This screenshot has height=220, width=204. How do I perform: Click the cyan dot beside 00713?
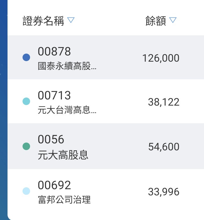[26, 101]
